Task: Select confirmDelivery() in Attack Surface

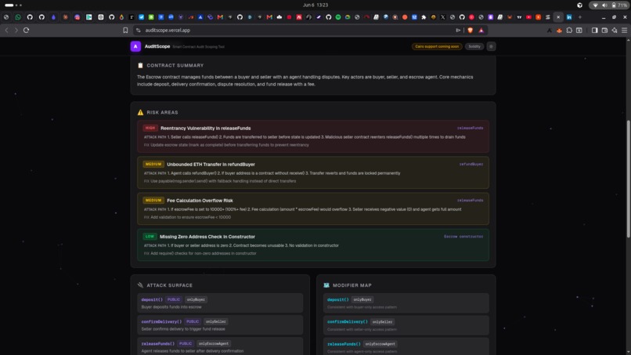Action: [x=161, y=322]
